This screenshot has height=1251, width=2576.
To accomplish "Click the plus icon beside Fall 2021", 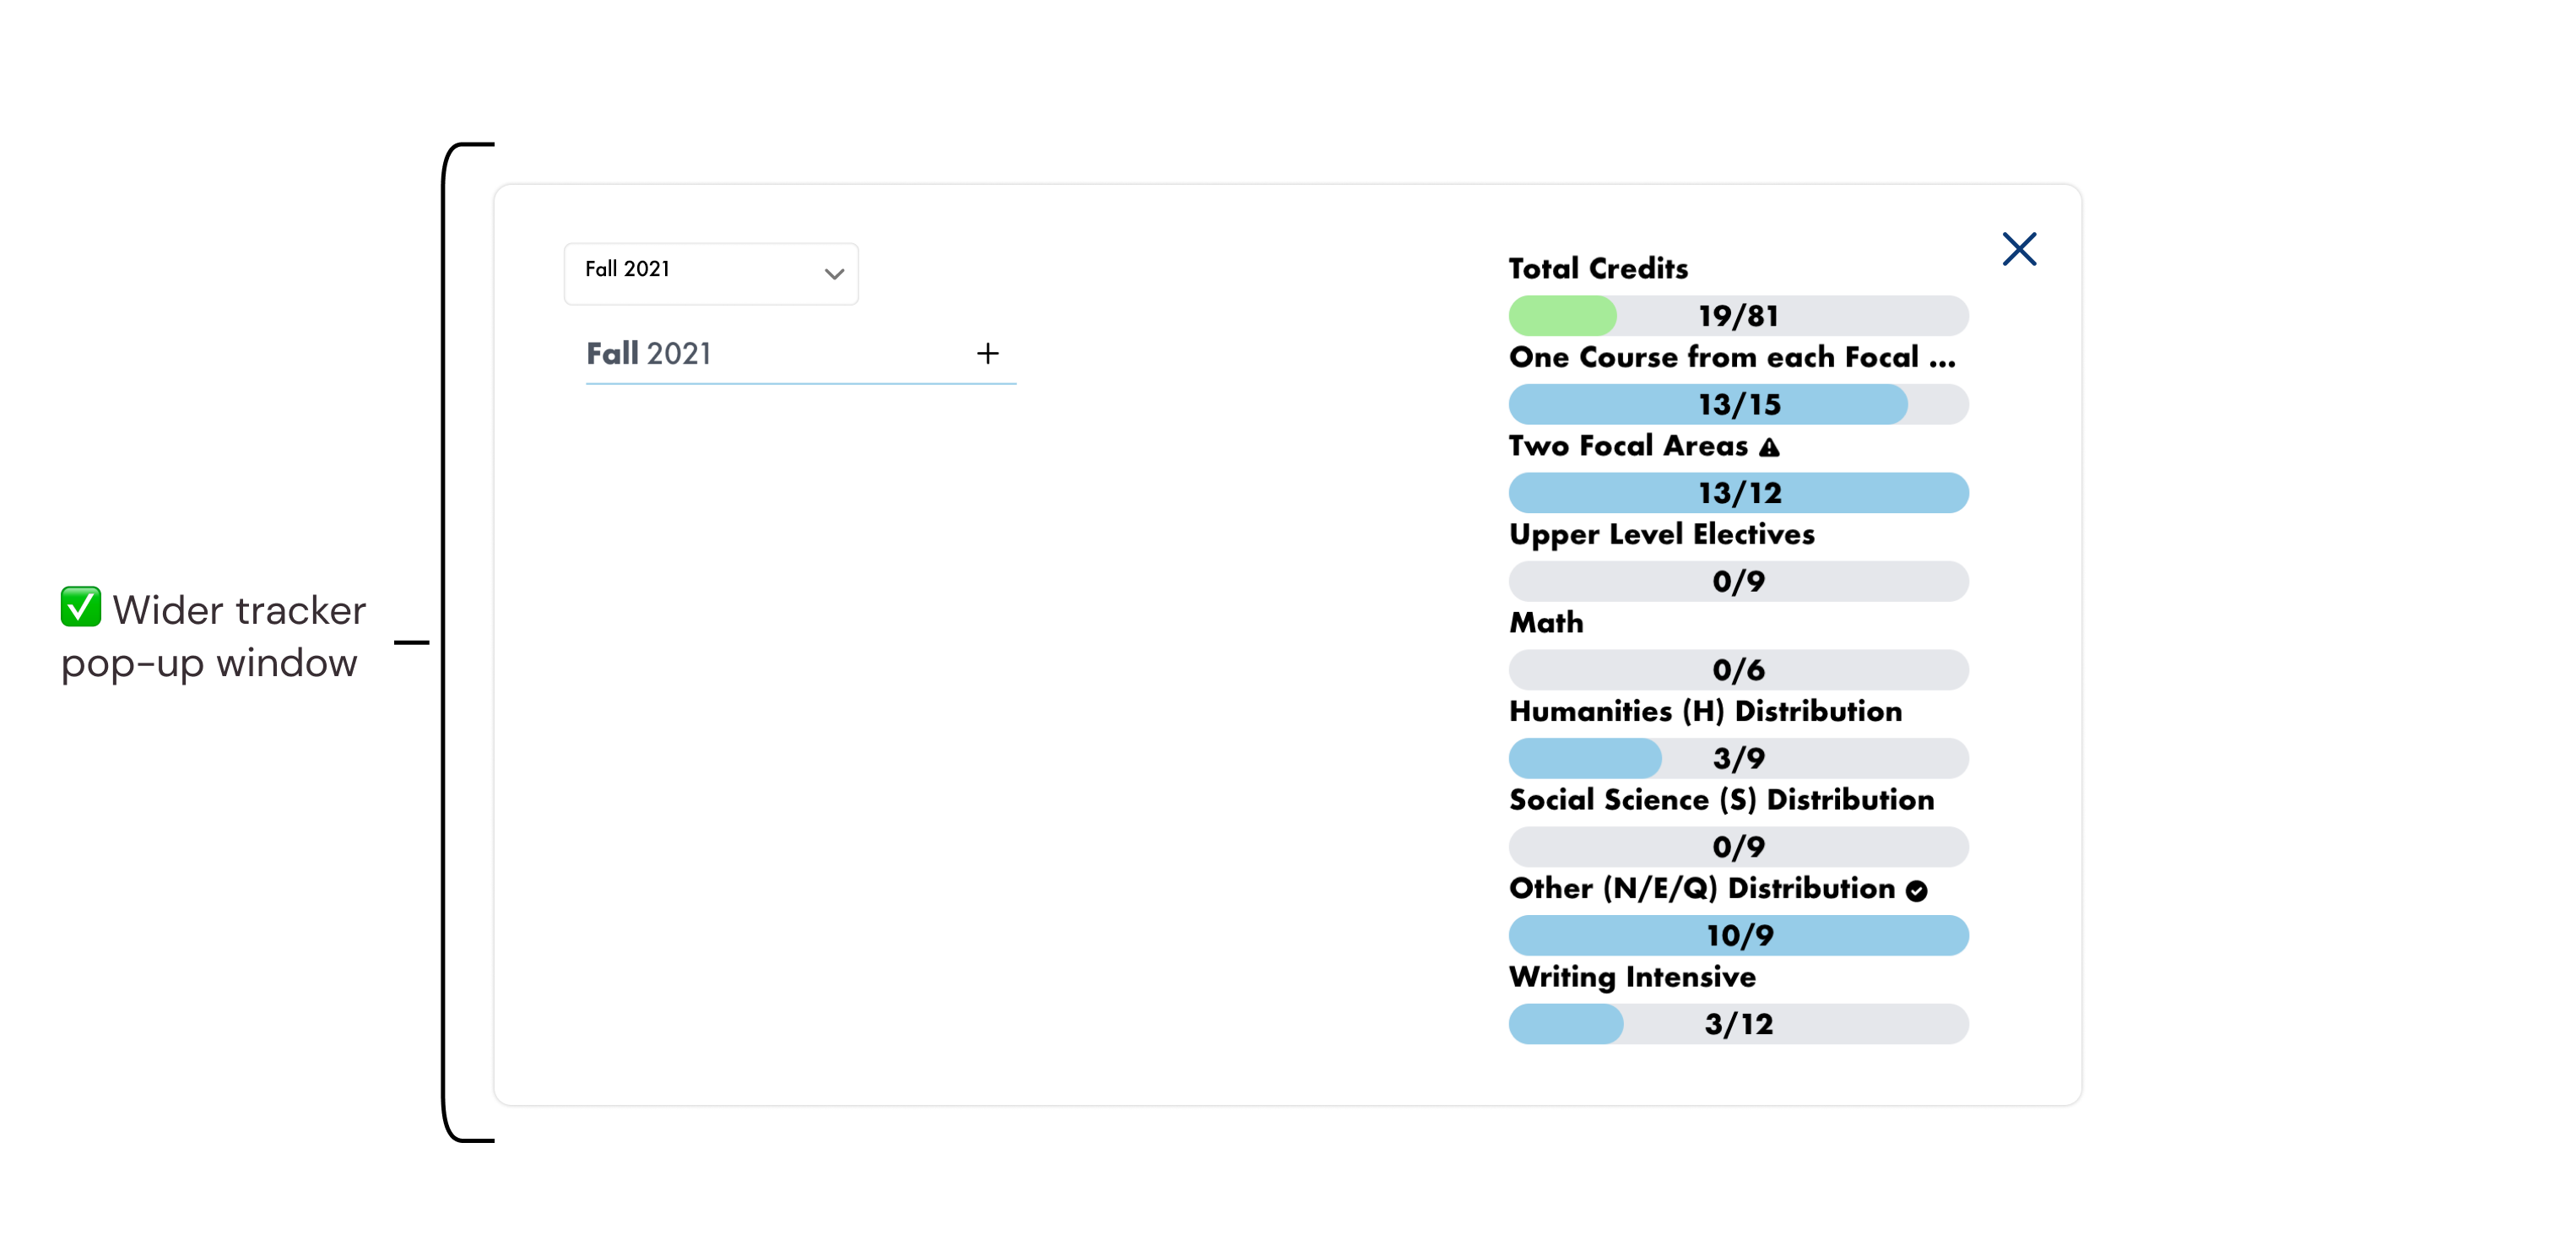I will [x=987, y=353].
